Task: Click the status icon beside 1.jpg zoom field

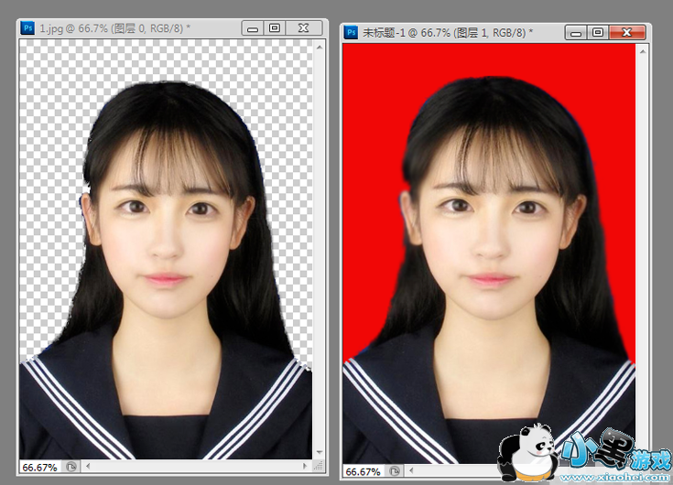Action: pos(71,467)
